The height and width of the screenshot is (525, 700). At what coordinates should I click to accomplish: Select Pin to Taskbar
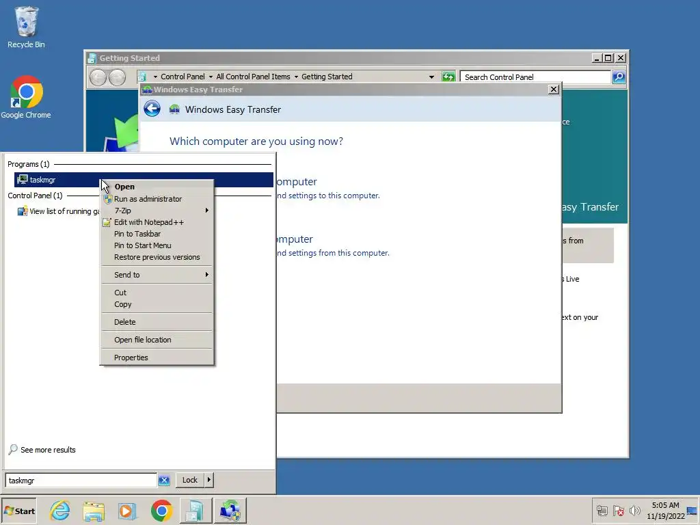point(157,234)
